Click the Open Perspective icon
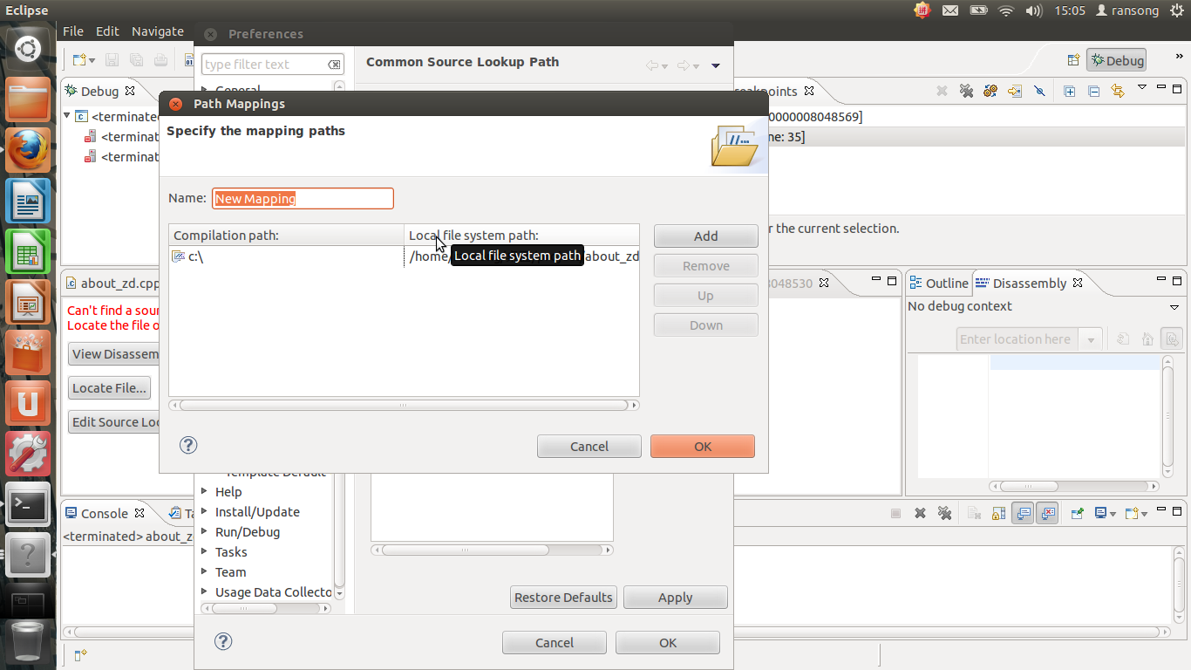Screen dimensions: 1191x670 (x=1073, y=60)
